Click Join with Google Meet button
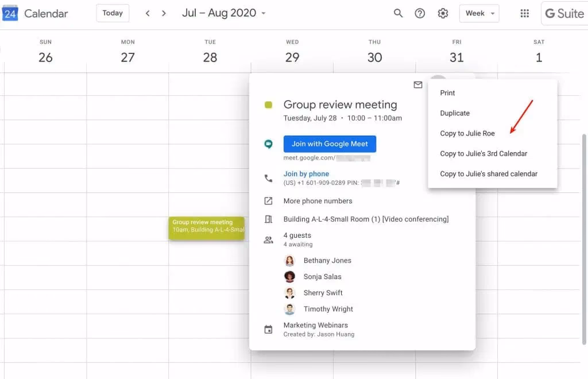Viewport: 588px width, 379px height. pos(330,144)
